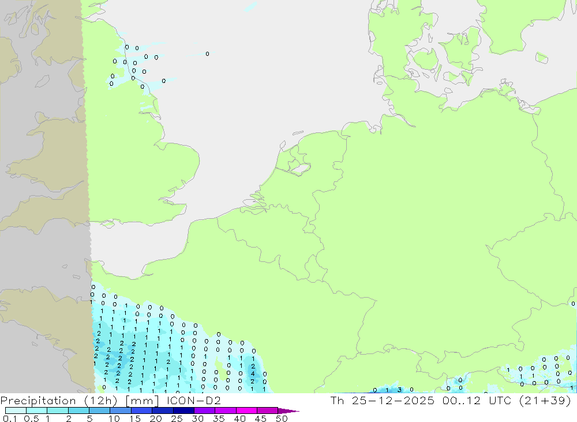Click the 35–40 mm violet legend swatch
This screenshot has width=577, height=422.
point(225,410)
